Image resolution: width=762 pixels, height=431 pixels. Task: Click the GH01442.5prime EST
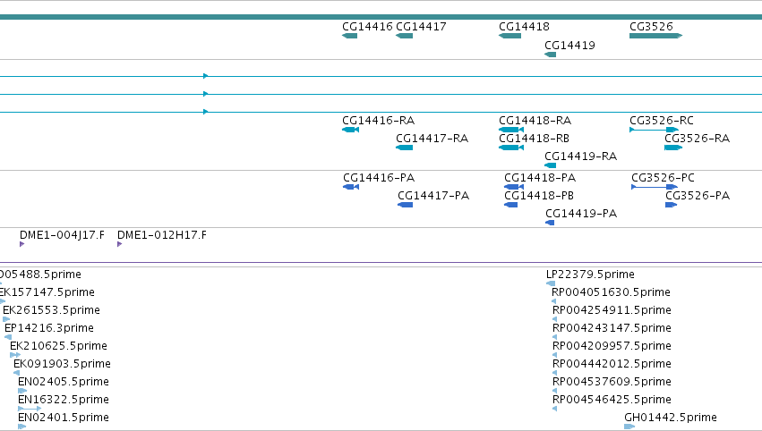point(629,427)
